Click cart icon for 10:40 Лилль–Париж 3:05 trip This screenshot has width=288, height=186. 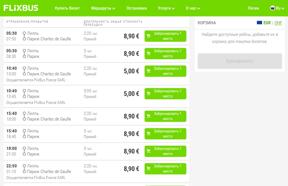[149, 94]
